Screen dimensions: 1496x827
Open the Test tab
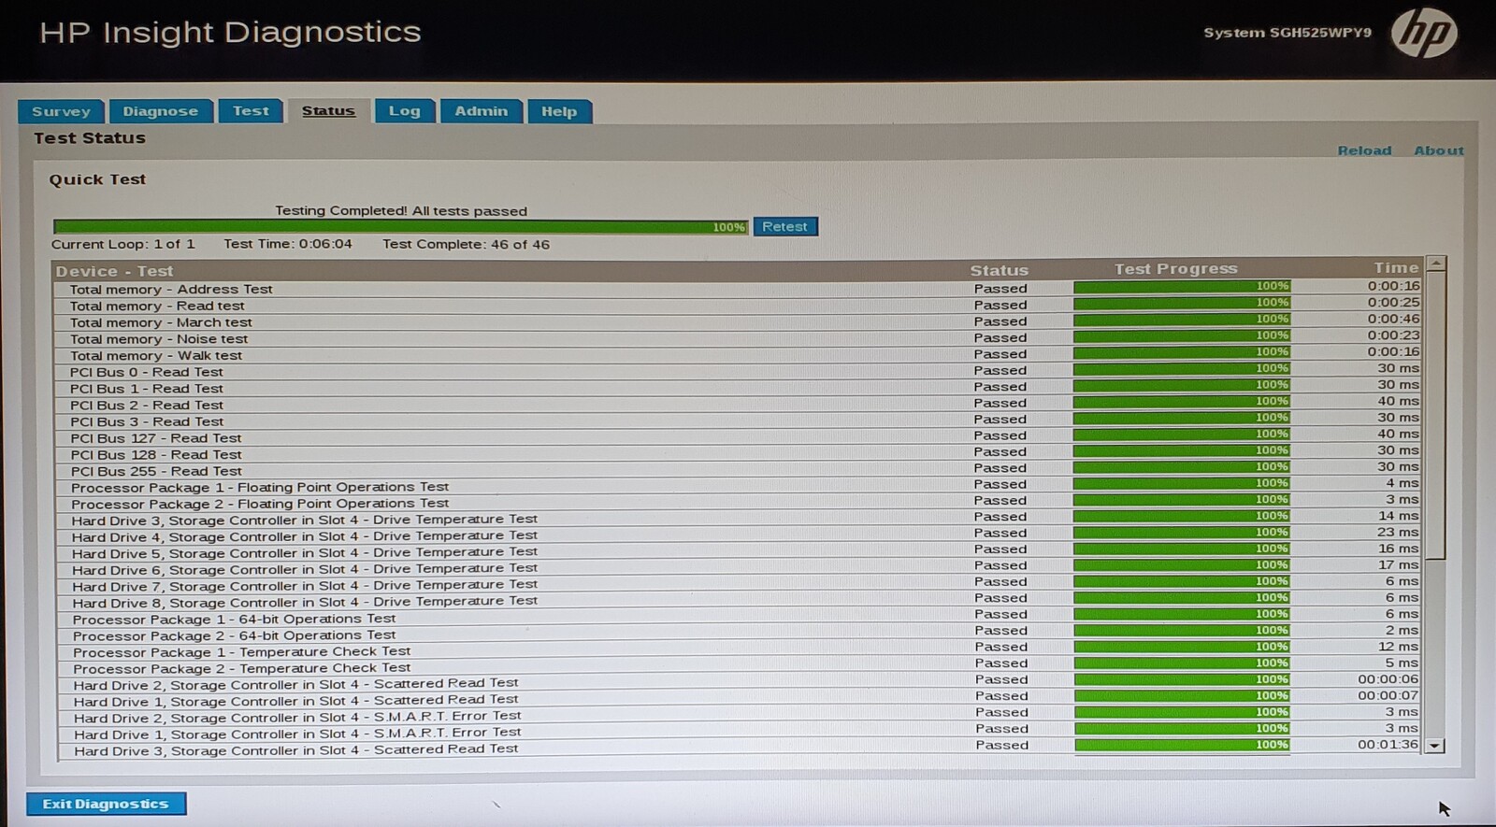pos(251,111)
